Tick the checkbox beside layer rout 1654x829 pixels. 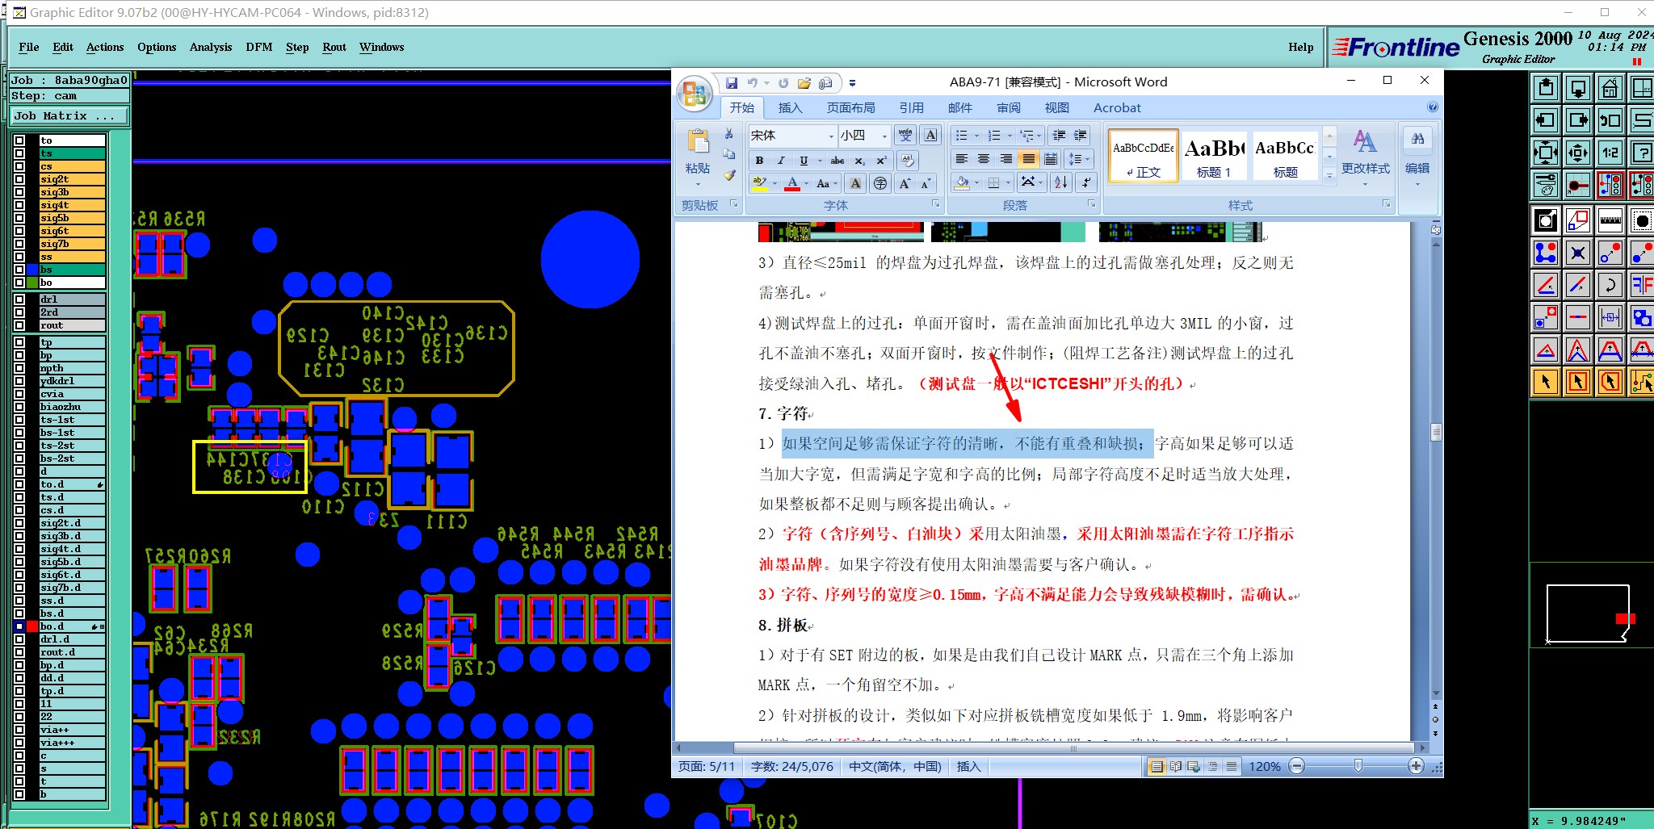(x=19, y=325)
